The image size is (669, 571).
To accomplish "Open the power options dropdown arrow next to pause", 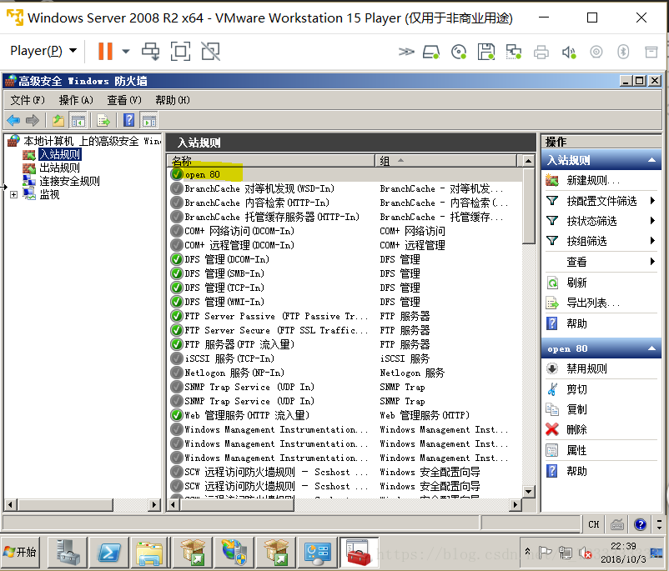I will [125, 51].
